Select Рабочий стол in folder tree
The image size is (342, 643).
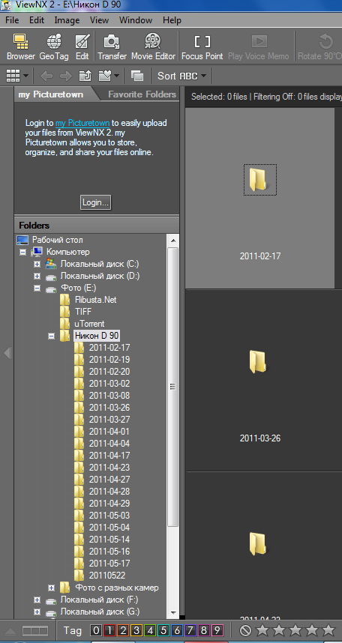pos(58,240)
